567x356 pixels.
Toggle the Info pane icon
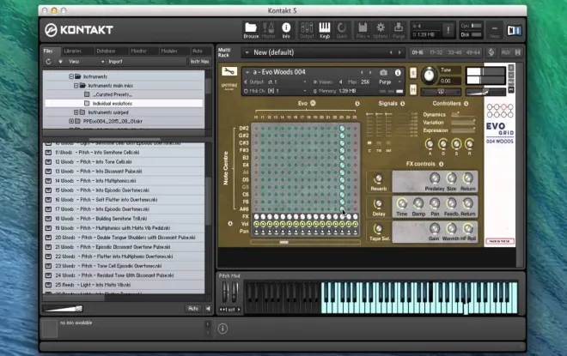(286, 30)
